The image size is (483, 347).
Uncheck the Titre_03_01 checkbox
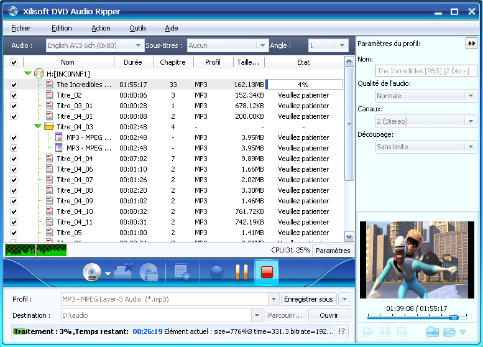click(x=14, y=106)
